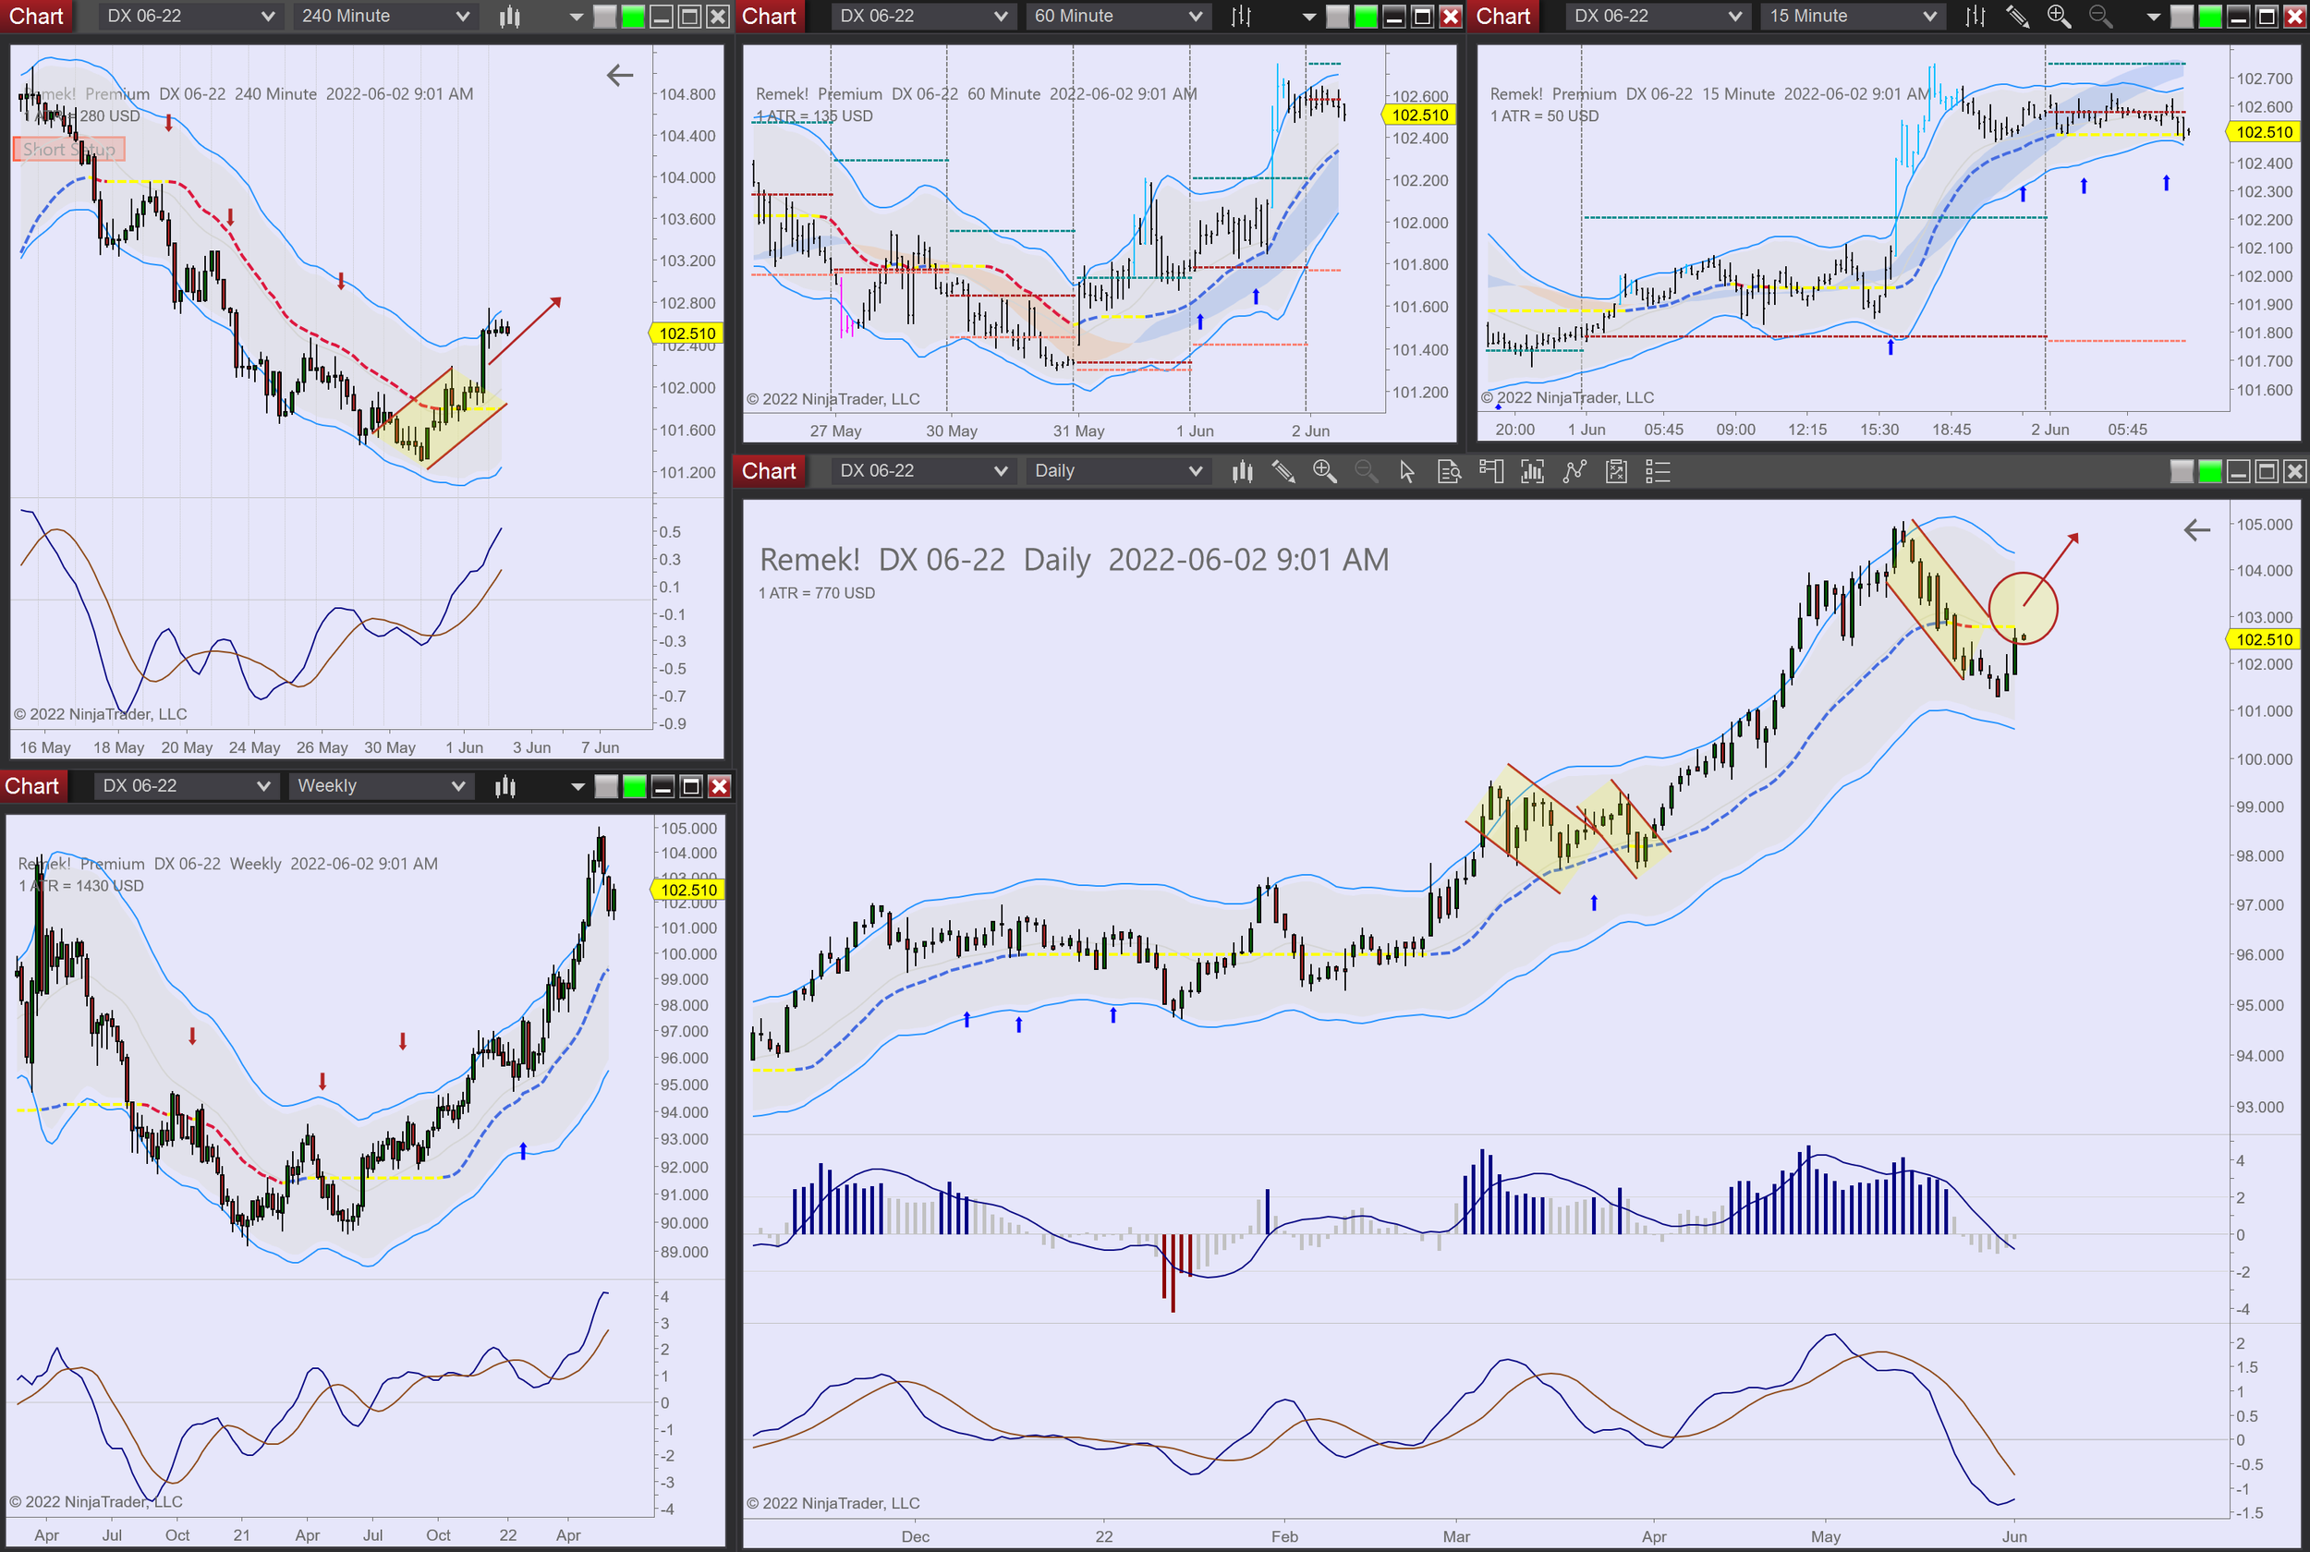
Task: Toggle gray interval link on Daily chart
Action: [x=2182, y=471]
